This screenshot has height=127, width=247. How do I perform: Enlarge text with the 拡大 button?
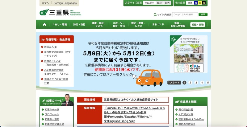[x=167, y=3]
